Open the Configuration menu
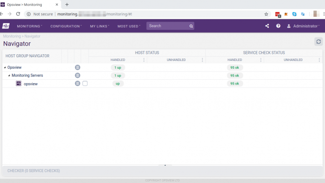This screenshot has height=183, width=325. [x=66, y=26]
